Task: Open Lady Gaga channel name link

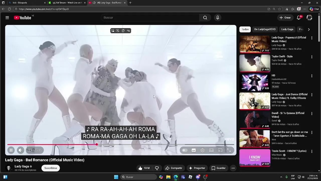Action: [22, 166]
